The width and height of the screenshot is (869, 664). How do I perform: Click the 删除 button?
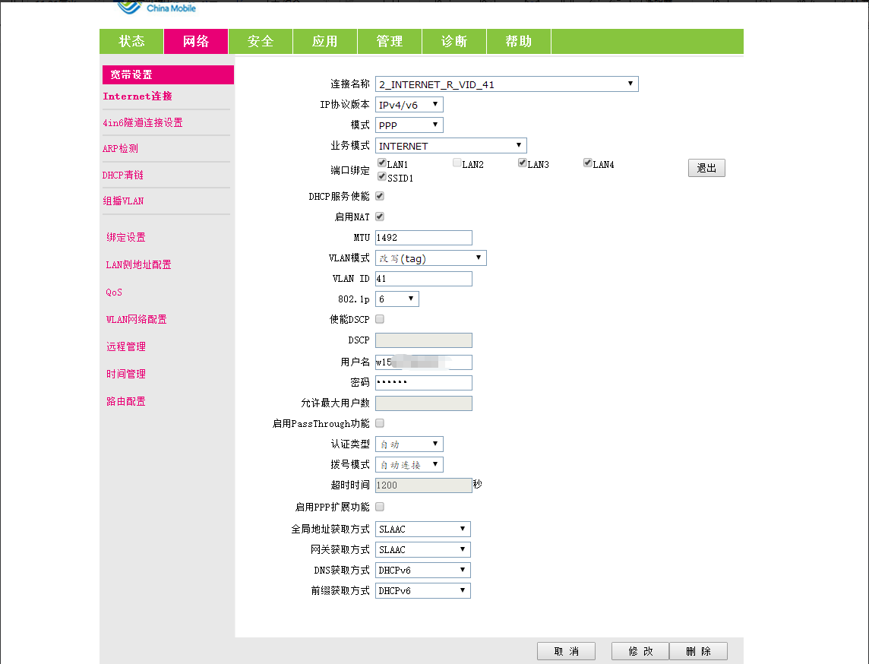(698, 651)
